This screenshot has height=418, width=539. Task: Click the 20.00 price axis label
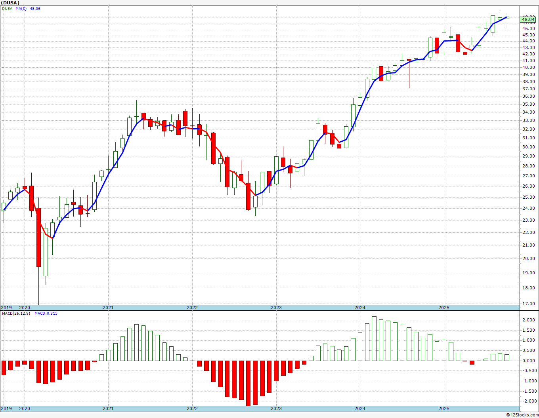(x=529, y=258)
